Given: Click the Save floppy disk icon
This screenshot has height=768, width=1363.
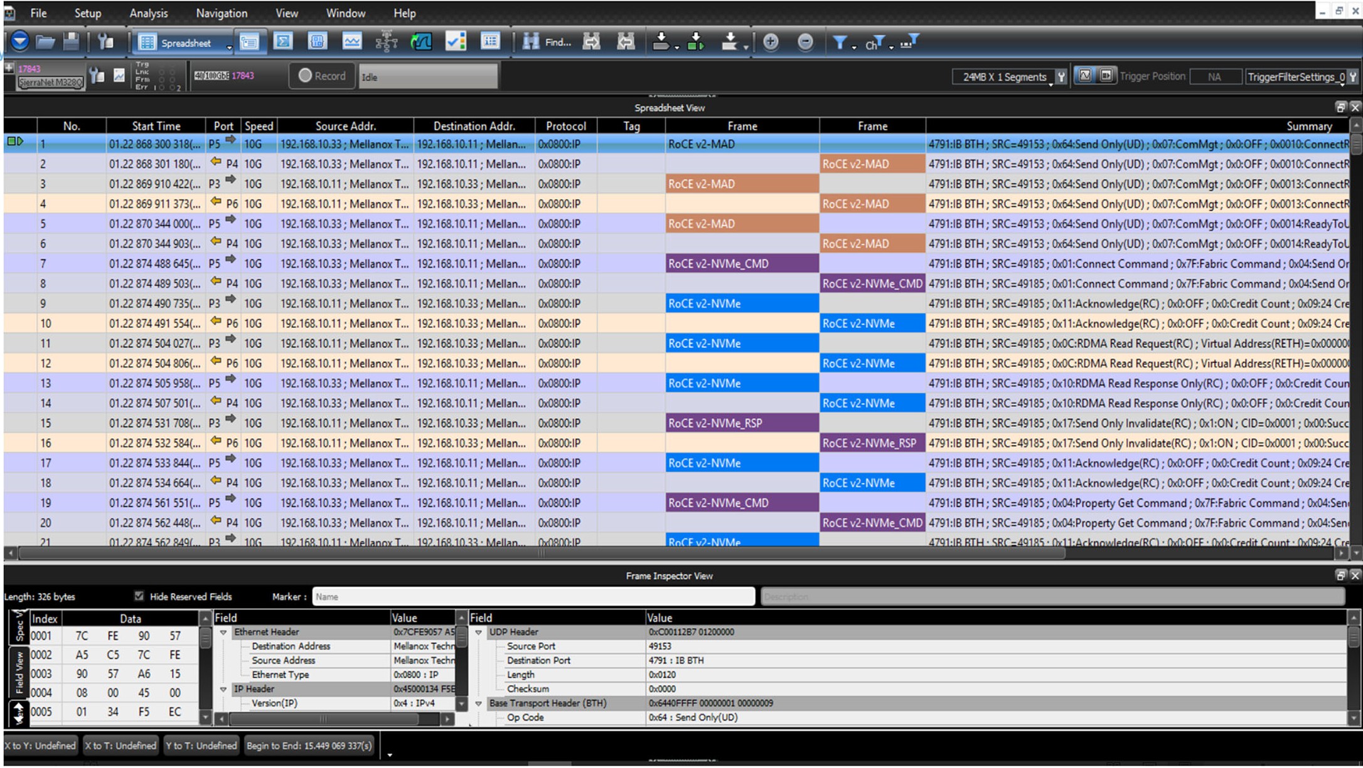Looking at the screenshot, I should 71,42.
